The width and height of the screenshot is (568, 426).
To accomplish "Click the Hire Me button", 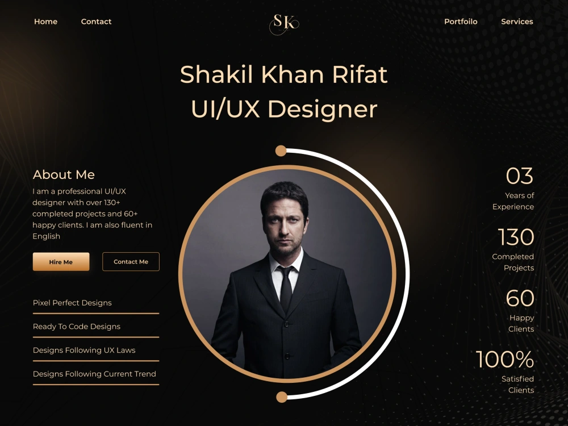I will (x=61, y=261).
